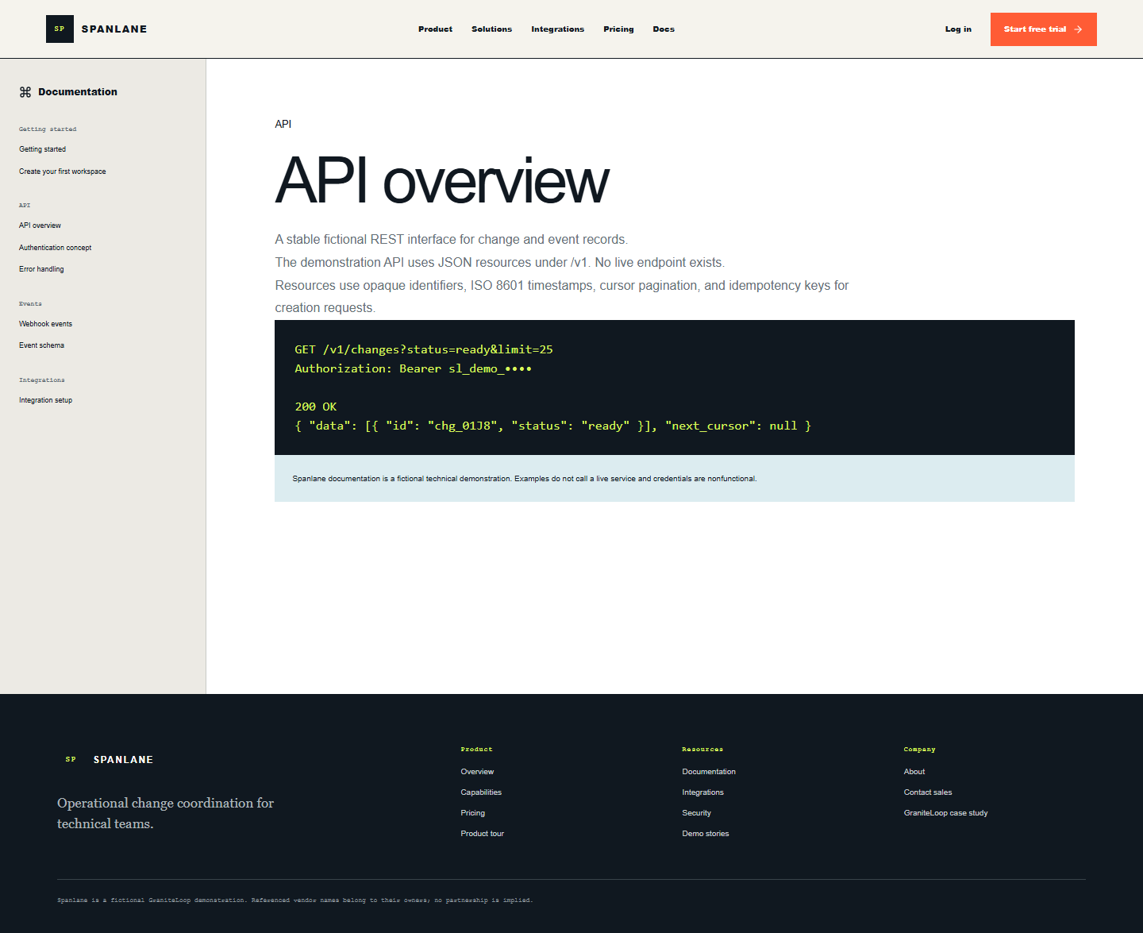Open footer Documentation link
The image size is (1143, 933).
709,772
